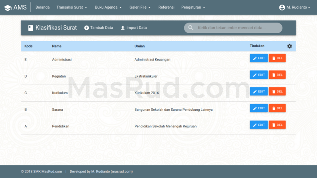Viewport: 317px width, 178px height.
Task: Edit the Pendidikan row entry
Action: pyautogui.click(x=259, y=125)
